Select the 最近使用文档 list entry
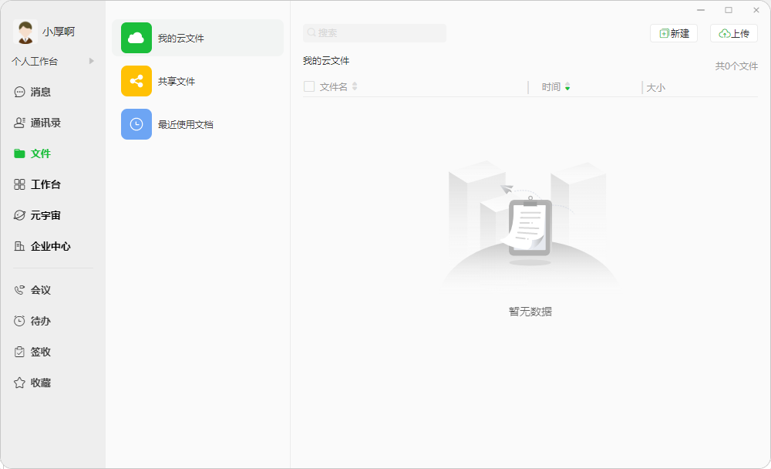 pyautogui.click(x=197, y=124)
